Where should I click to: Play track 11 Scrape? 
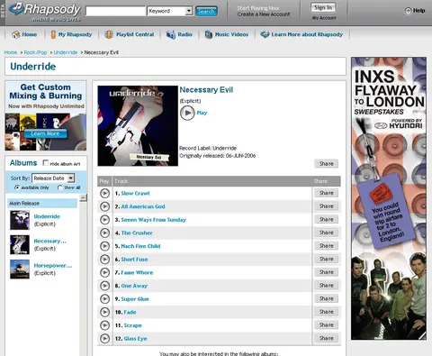(x=104, y=325)
